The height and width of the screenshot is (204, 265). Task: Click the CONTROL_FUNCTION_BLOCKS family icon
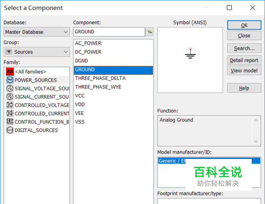tap(10, 121)
